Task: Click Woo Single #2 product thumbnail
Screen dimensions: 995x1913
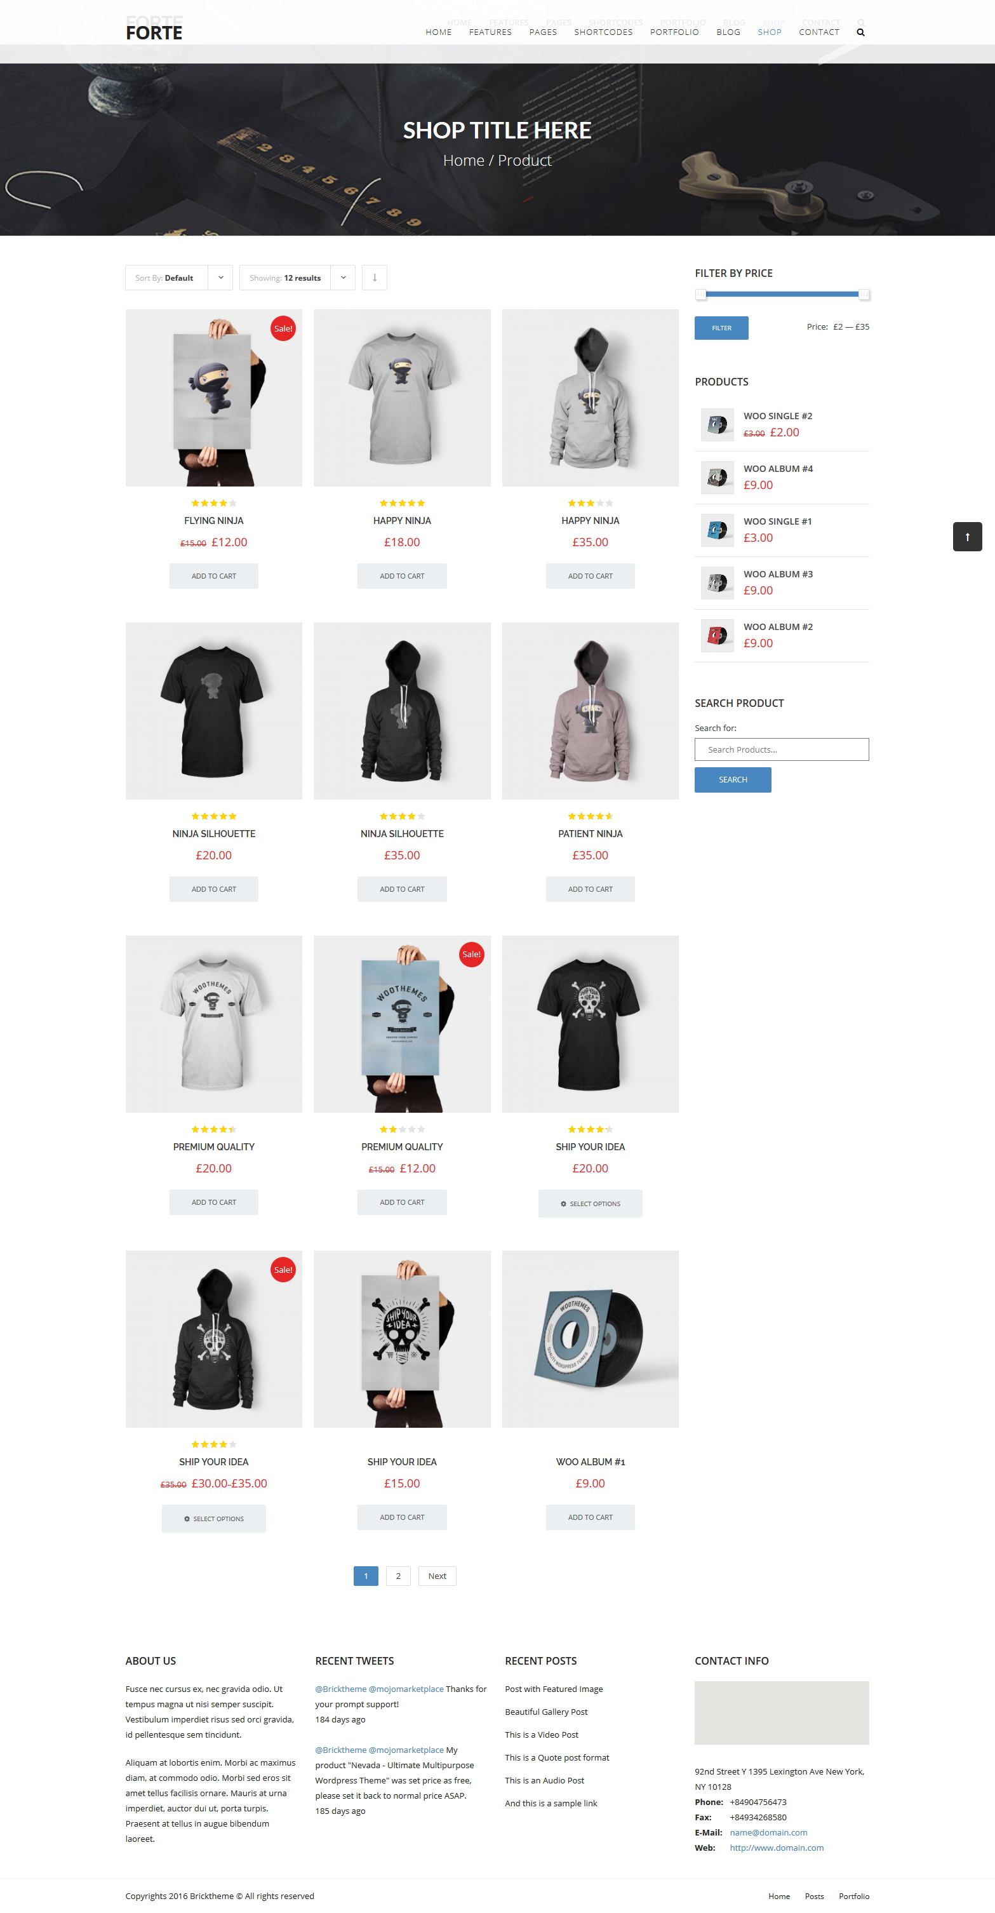Action: [718, 425]
